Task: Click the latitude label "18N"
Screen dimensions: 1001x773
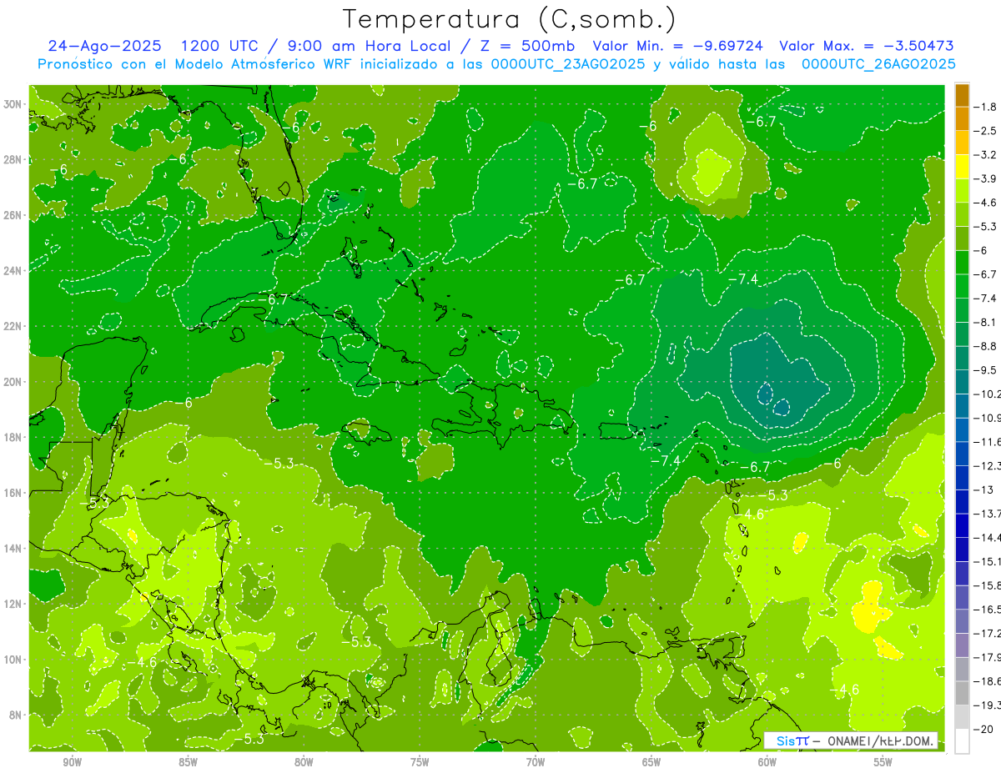Action: pyautogui.click(x=13, y=437)
